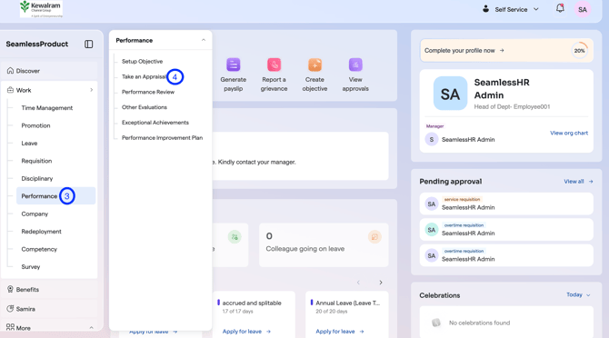Screen dimensions: 609x338
Task: Apply for leave on Annual Leave card
Action: pos(340,332)
